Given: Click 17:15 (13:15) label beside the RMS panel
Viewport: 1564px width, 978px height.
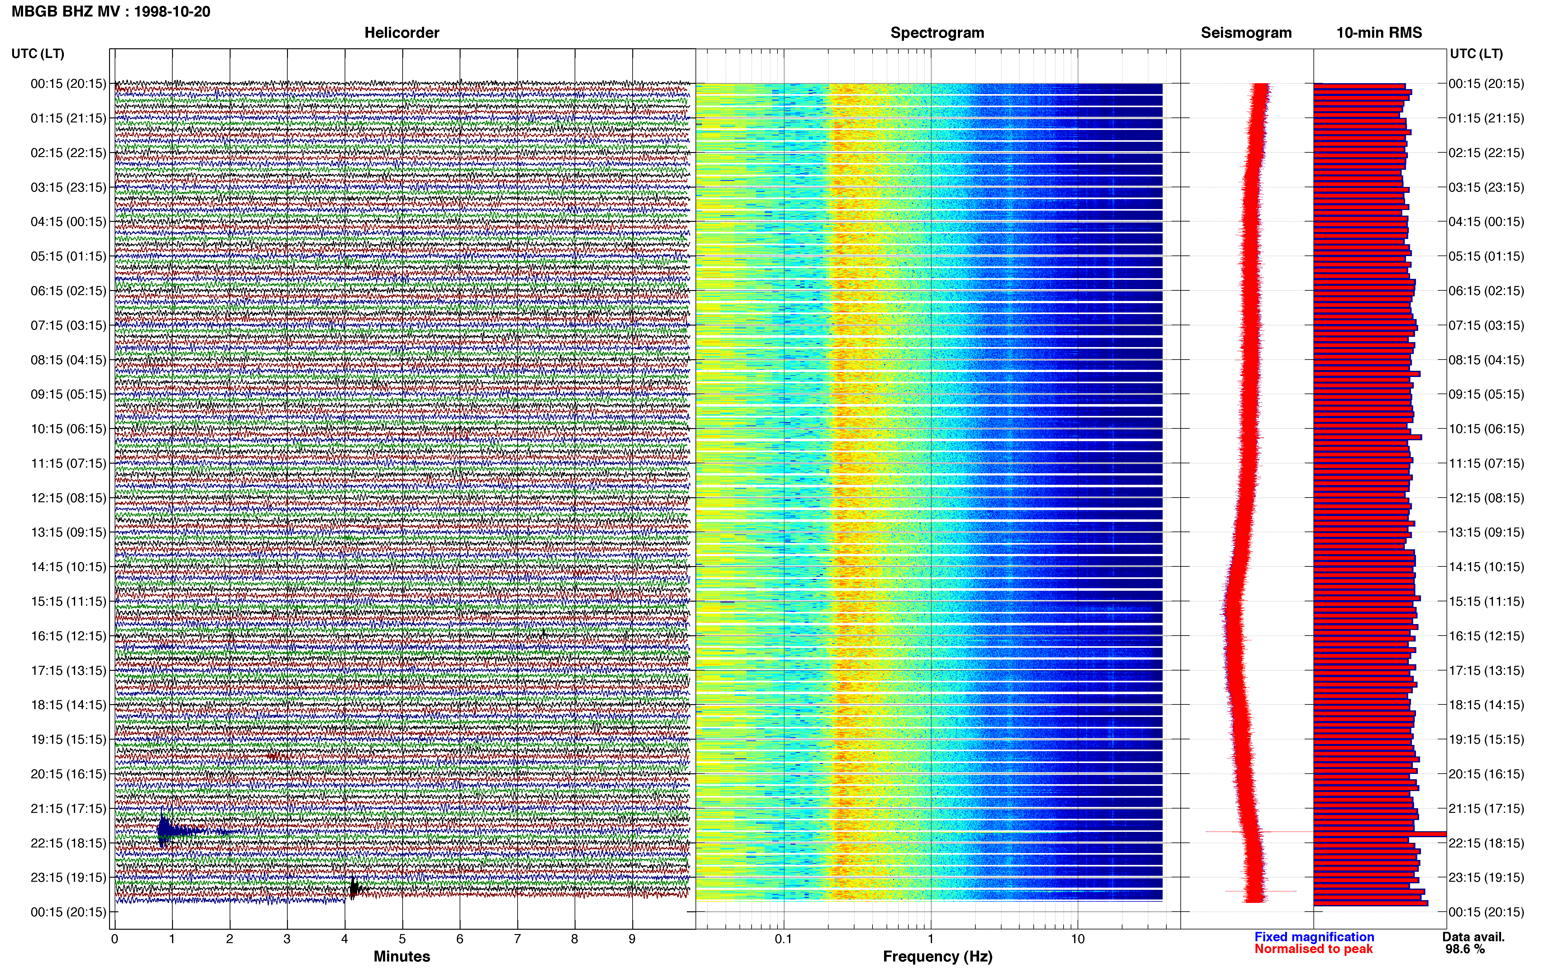Looking at the screenshot, I should (1486, 671).
